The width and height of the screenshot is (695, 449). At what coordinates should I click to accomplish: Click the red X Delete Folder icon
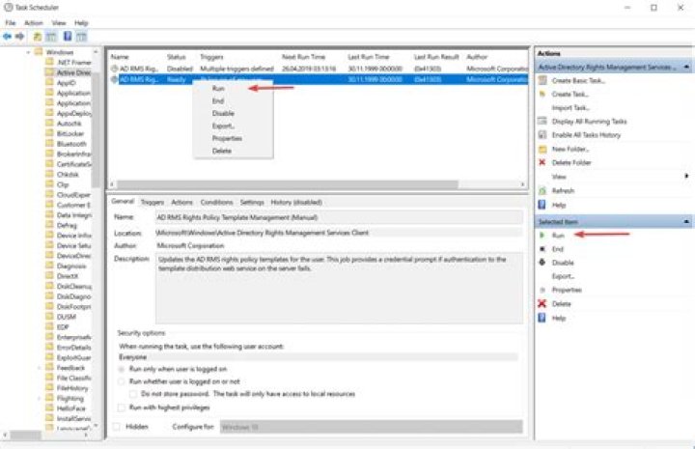click(542, 162)
